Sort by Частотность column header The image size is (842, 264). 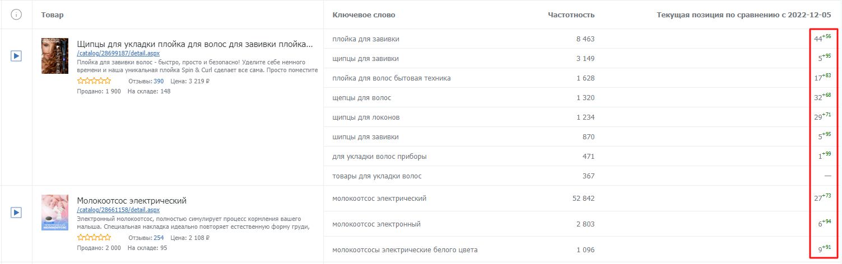[x=571, y=15]
